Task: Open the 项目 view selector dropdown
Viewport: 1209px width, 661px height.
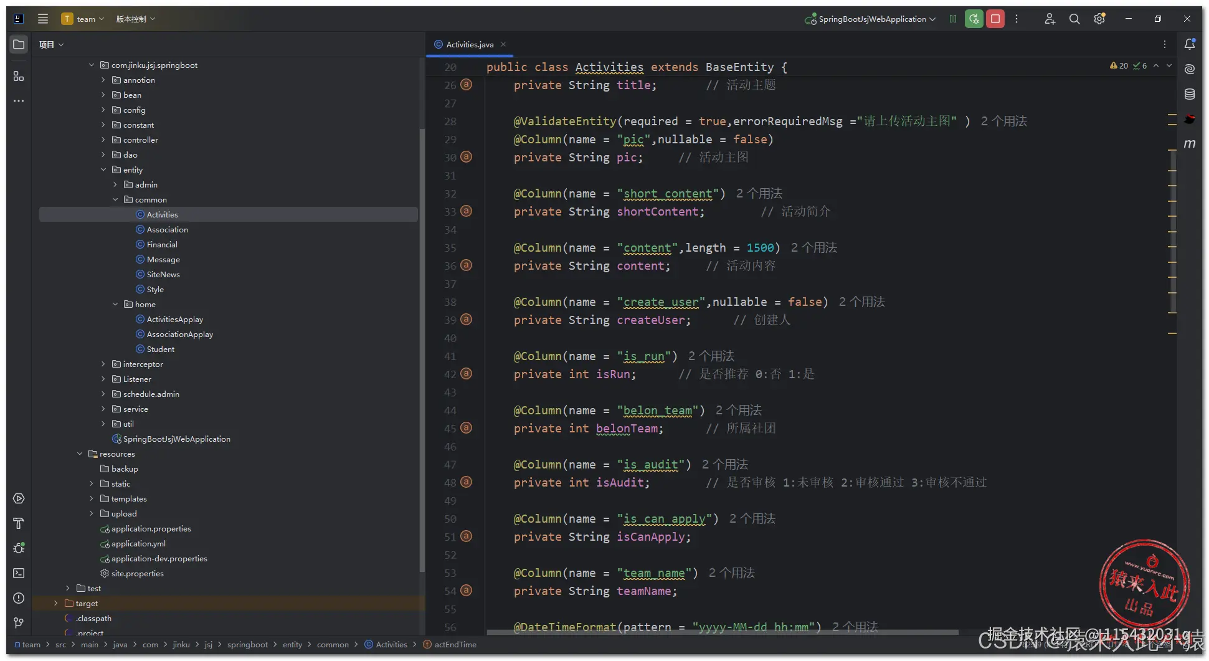Action: (x=51, y=44)
